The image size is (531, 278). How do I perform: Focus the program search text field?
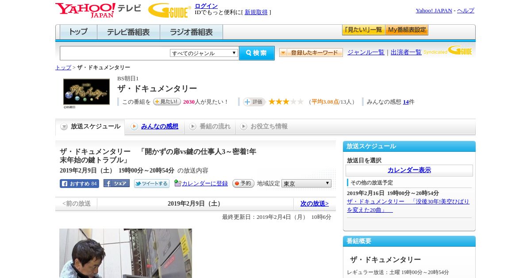[115, 53]
